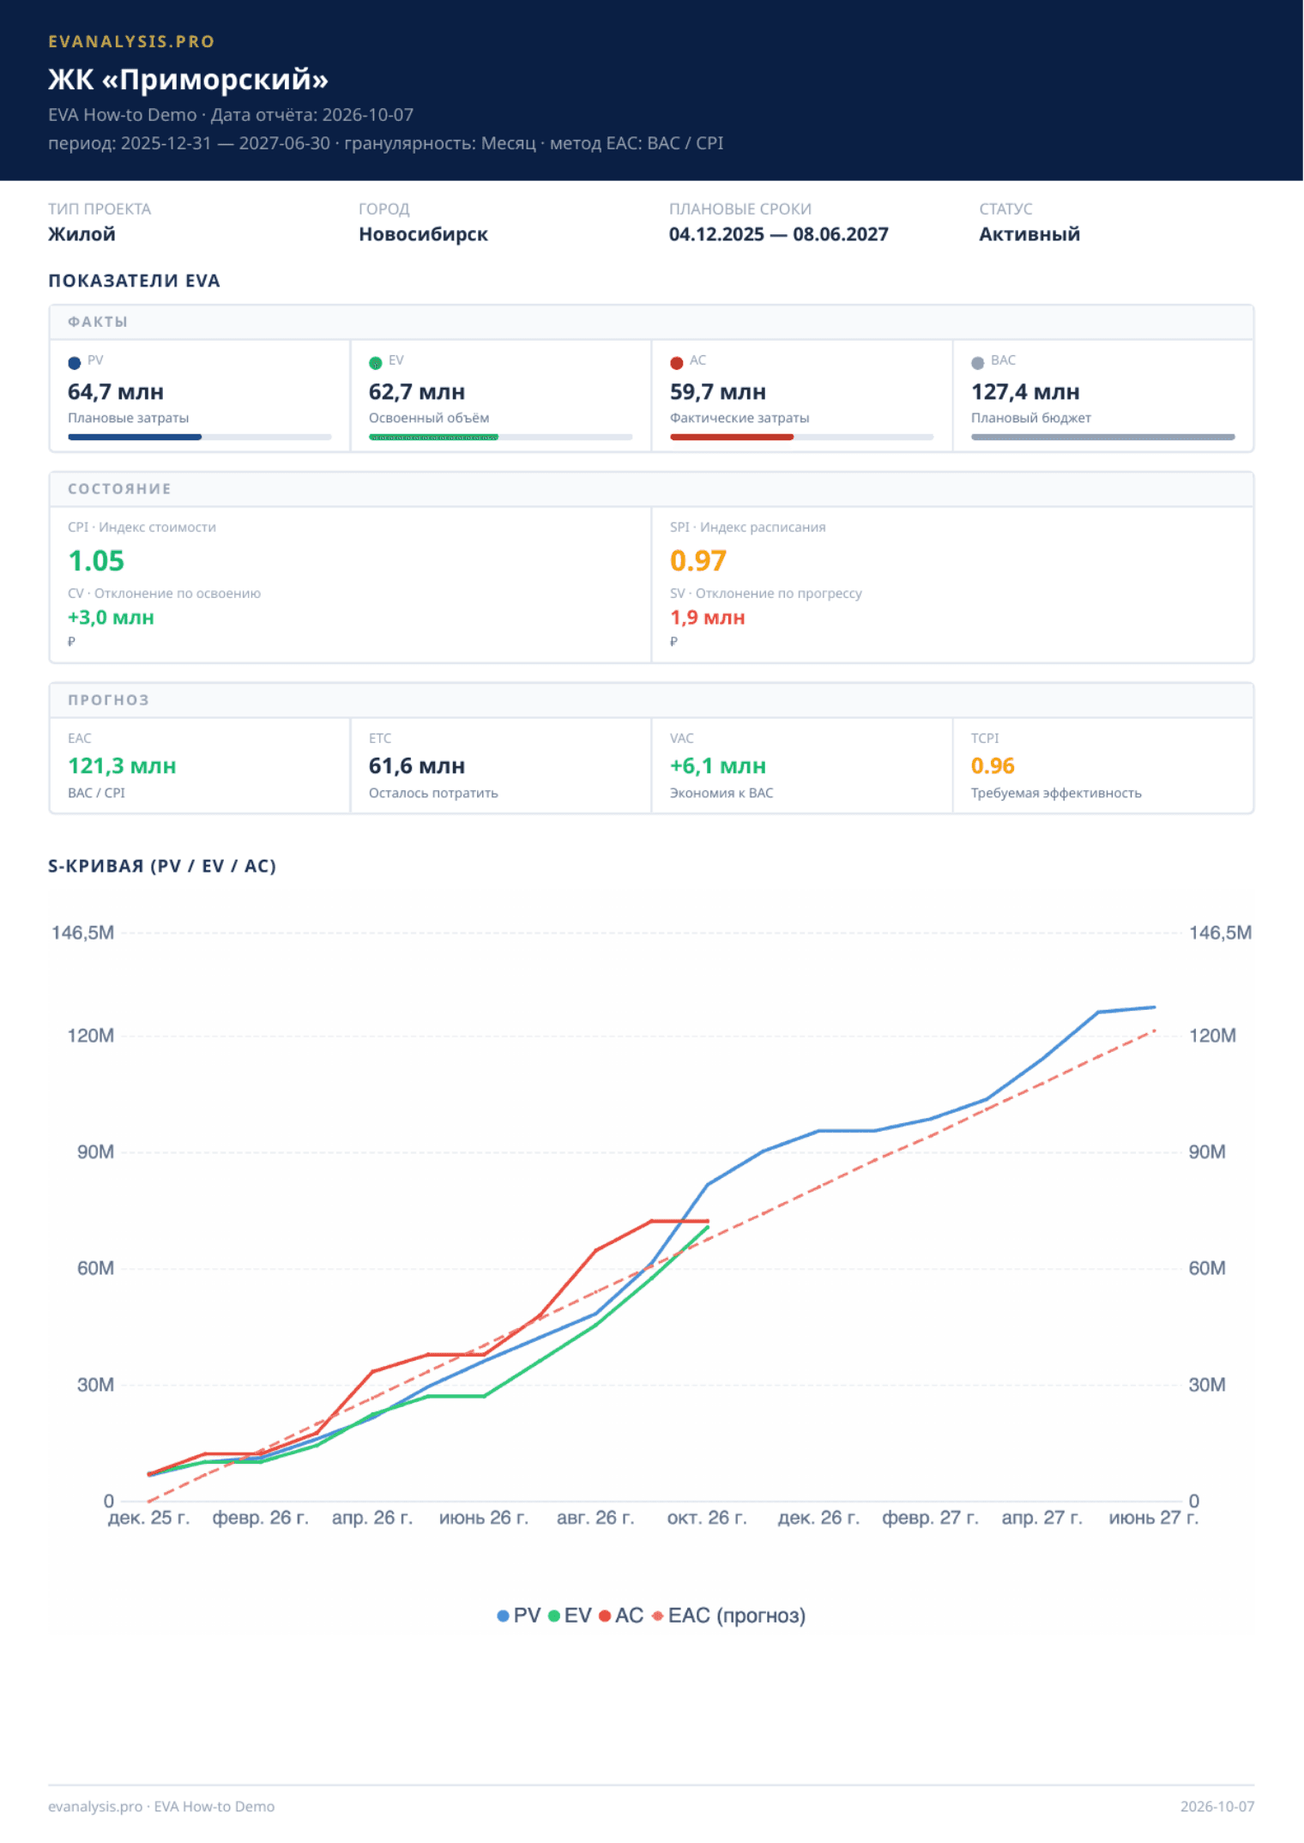Viewport: 1304px width, 1843px height.
Task: Click the status value Активный
Action: tap(1029, 234)
